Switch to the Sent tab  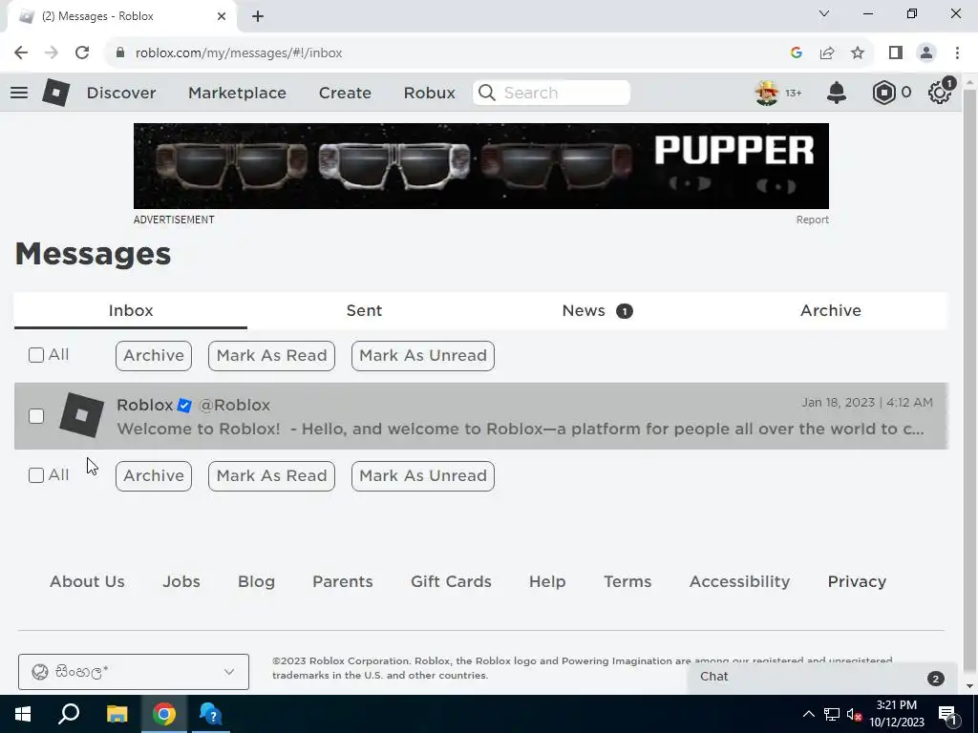[364, 310]
